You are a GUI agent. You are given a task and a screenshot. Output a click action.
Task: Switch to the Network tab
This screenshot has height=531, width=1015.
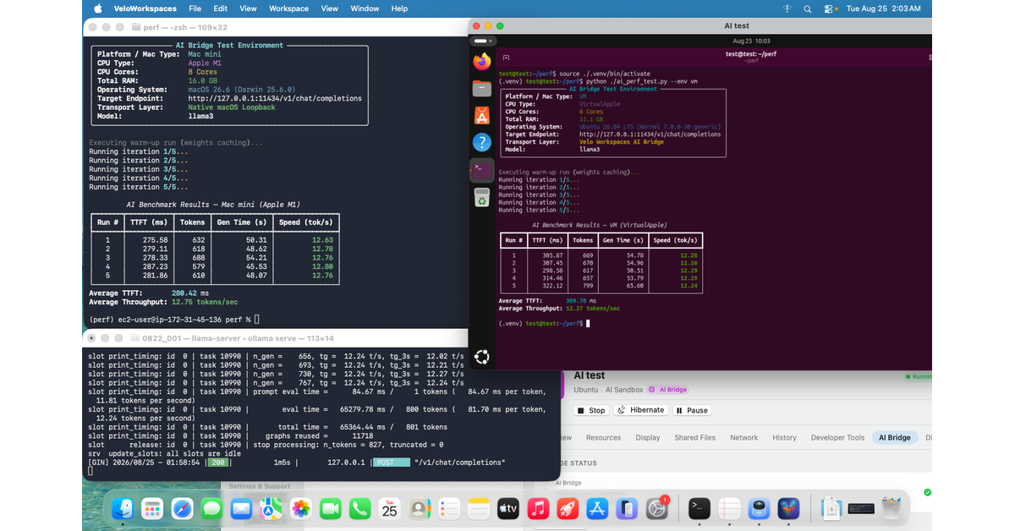tap(743, 437)
